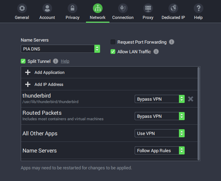Select the Privacy padlock icon
This screenshot has width=221, height=181.
[73, 8]
